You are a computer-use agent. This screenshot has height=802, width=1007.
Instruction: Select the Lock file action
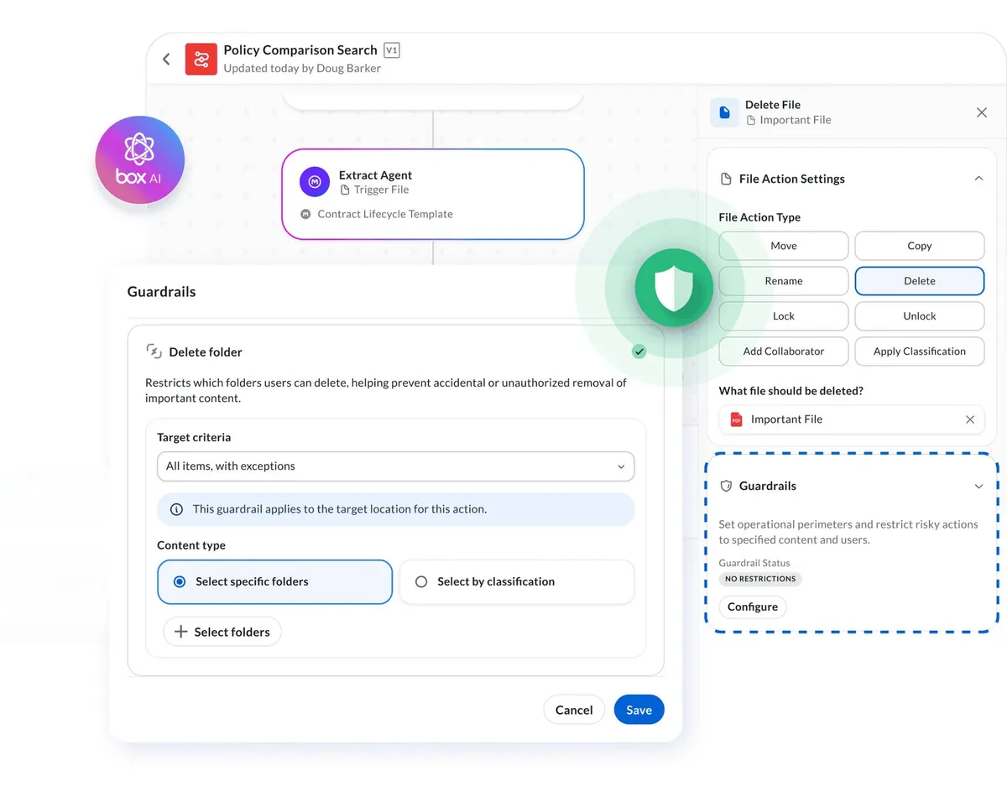(x=784, y=316)
